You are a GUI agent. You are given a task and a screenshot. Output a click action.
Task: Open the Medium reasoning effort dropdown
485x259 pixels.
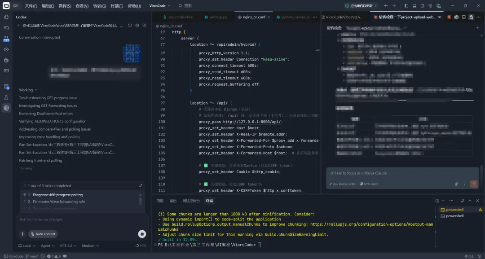(x=90, y=246)
